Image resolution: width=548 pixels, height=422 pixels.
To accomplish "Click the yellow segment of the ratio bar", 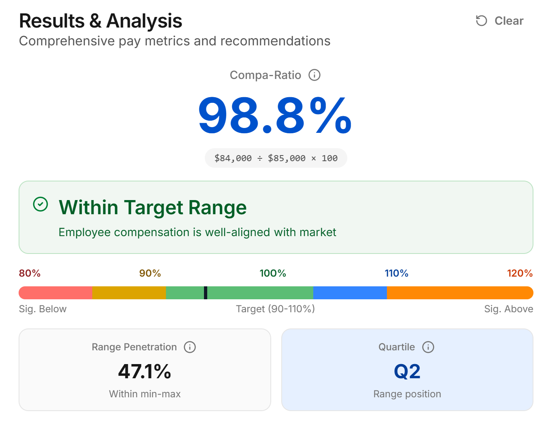I will pyautogui.click(x=129, y=293).
